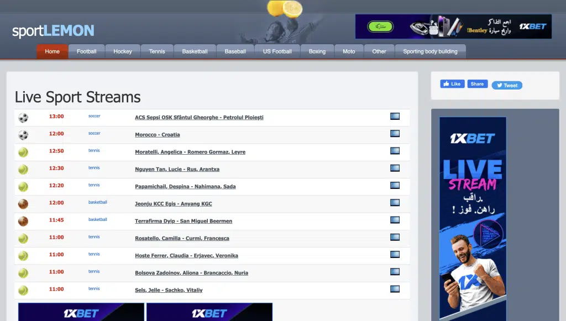The image size is (566, 321).
Task: Go to the US Football tab
Action: click(x=277, y=51)
